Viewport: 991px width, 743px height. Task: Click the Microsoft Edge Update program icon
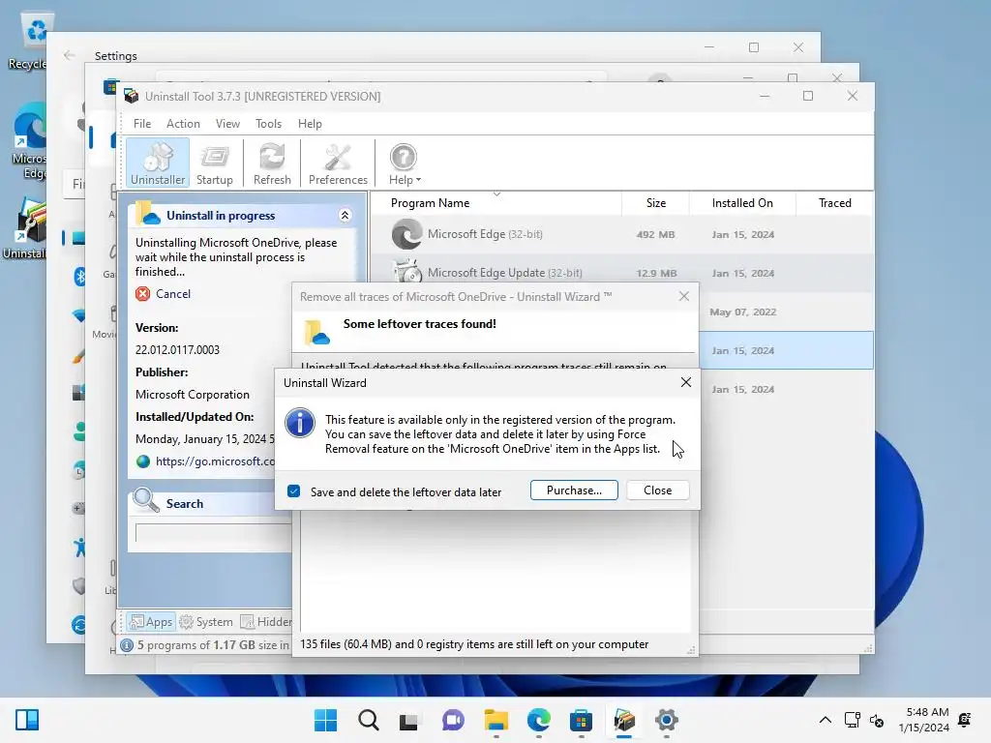pyautogui.click(x=406, y=271)
